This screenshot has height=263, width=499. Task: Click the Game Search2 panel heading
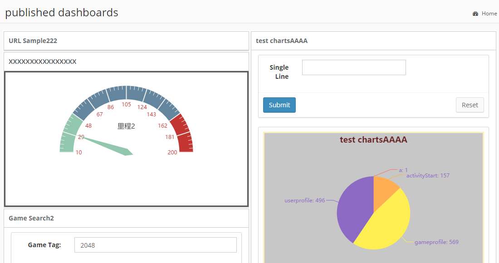point(31,218)
